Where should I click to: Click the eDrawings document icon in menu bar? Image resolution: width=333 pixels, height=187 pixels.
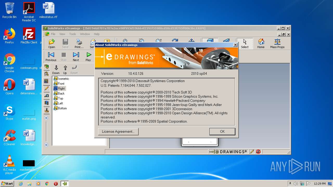[47, 34]
